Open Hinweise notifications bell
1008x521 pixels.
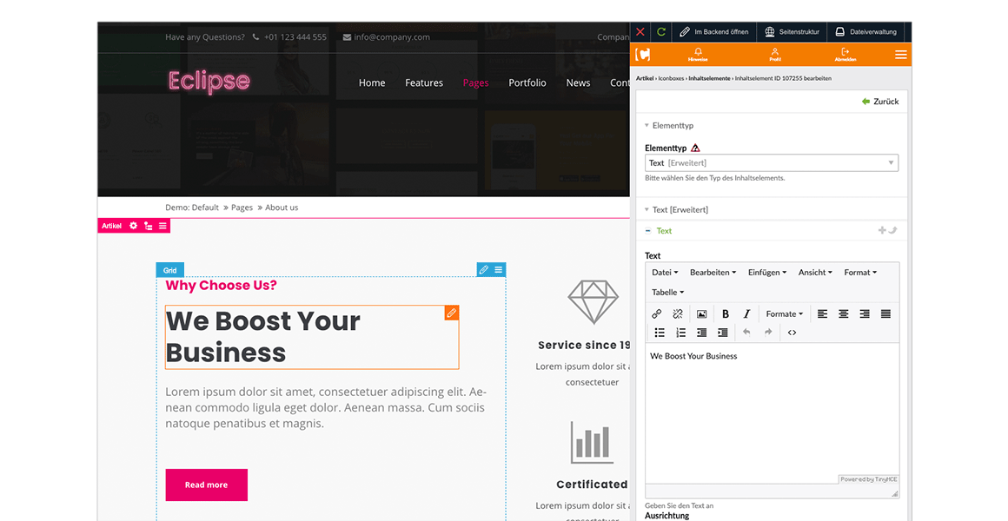697,54
